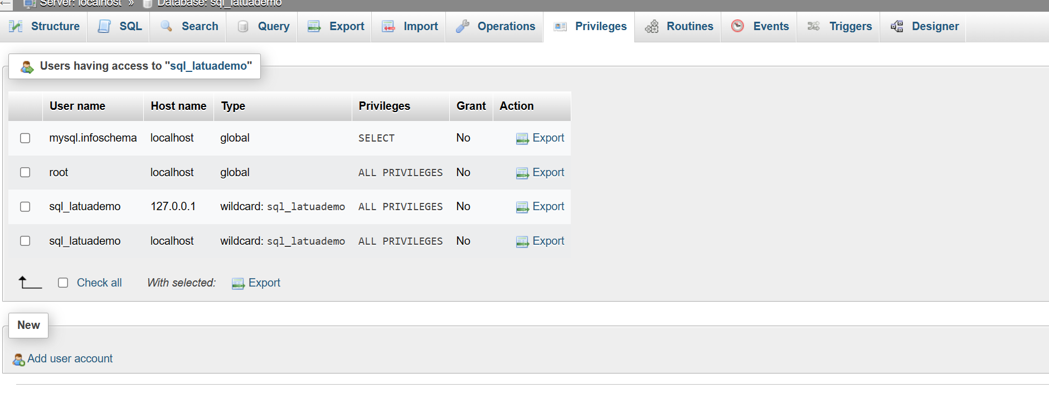Screen dimensions: 1049x417
Task: Select the mysql.infoschema user checkbox
Action: [25, 138]
